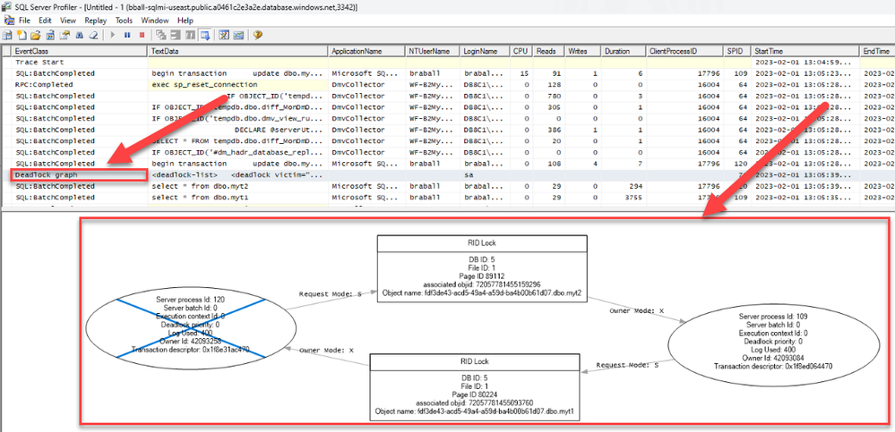895x432 pixels.
Task: Click the SQL Server Profiler title bar icon
Action: (6, 5)
